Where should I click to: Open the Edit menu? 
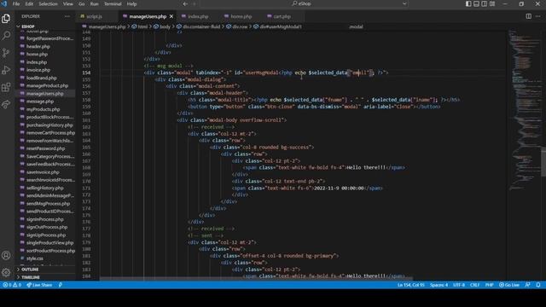pos(29,3)
